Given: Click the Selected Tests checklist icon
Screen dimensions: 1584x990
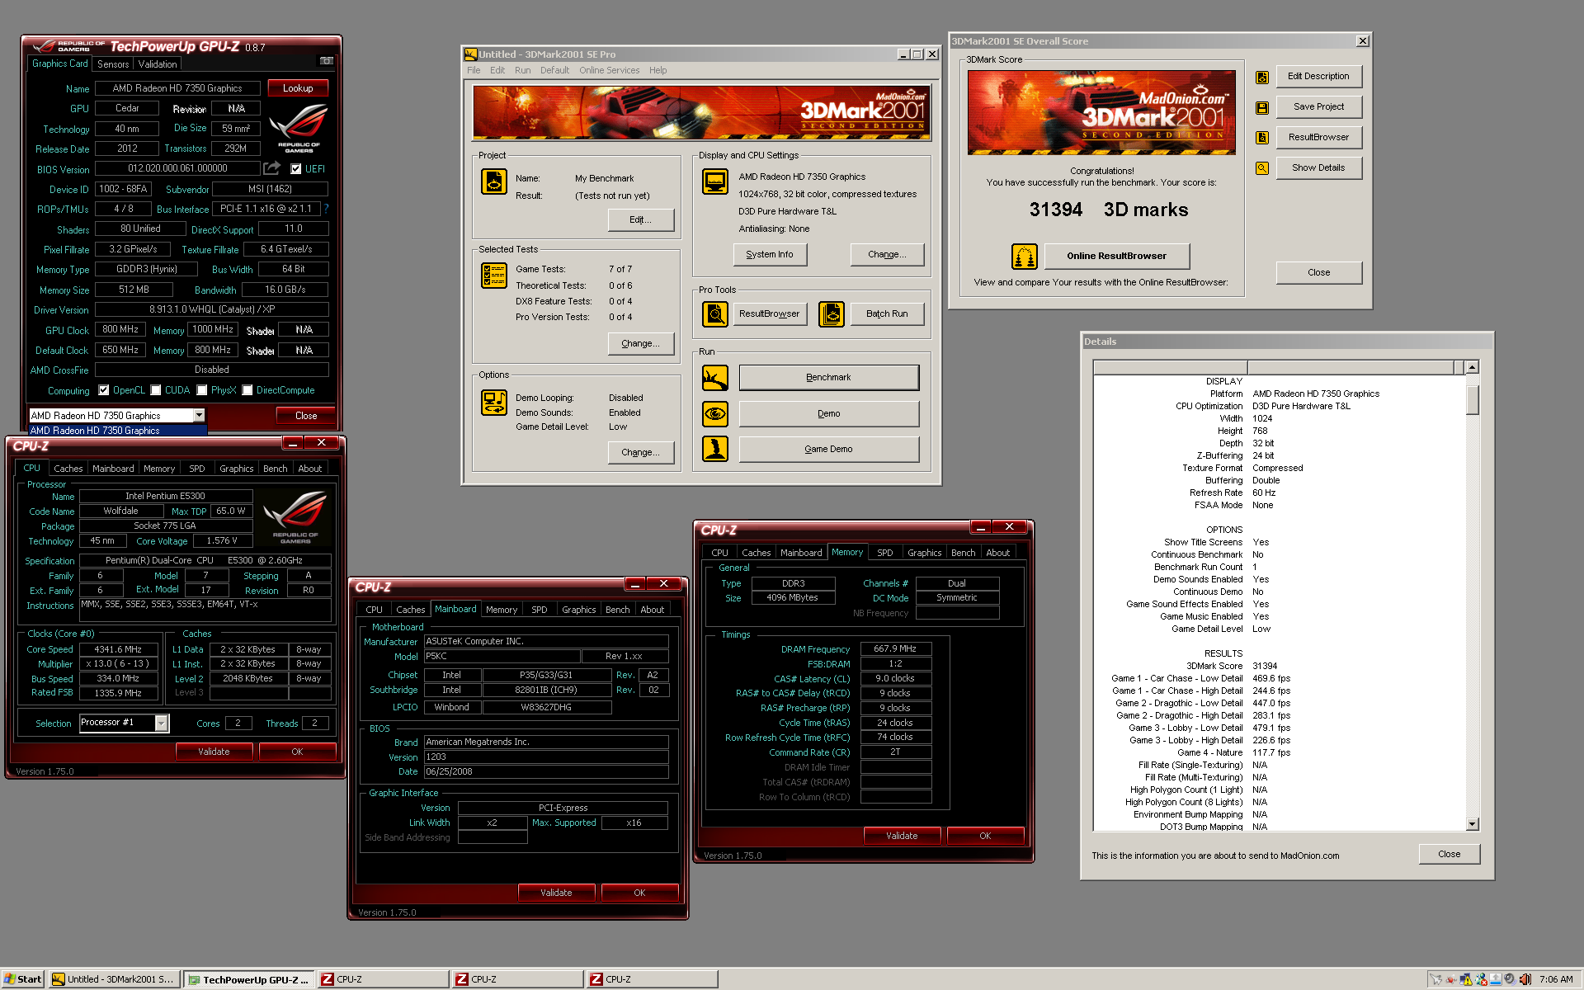Looking at the screenshot, I should (493, 276).
